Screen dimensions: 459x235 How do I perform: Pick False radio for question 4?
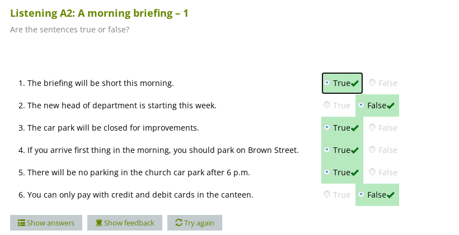coord(372,150)
